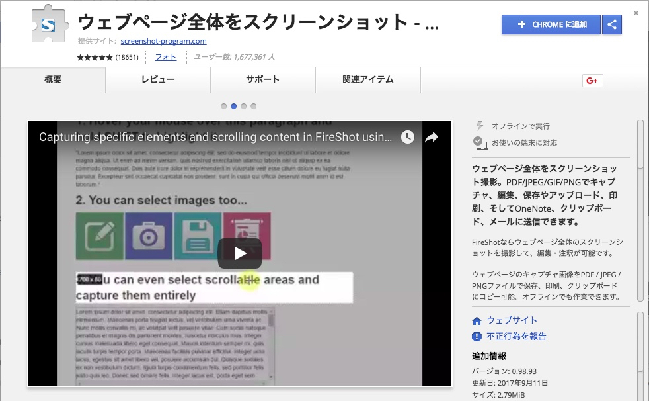This screenshot has height=401, width=649.
Task: Open the video title link
Action: pyautogui.click(x=215, y=137)
